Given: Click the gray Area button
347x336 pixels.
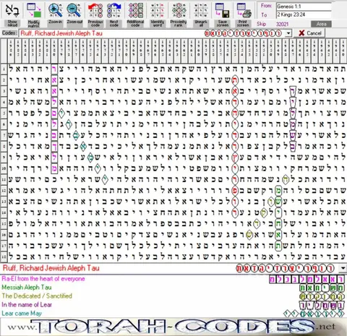Looking at the screenshot, I should pyautogui.click(x=321, y=24).
